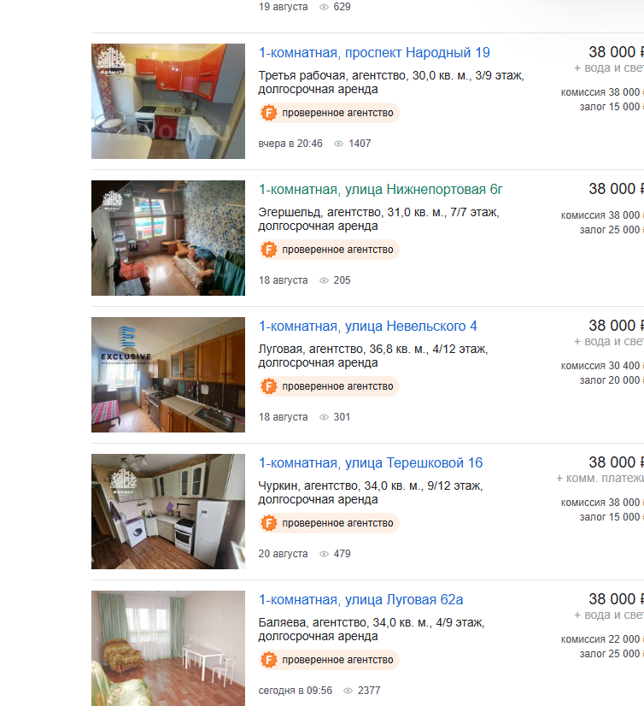Open listing проспект Народный 19
Image resolution: width=644 pixels, height=712 pixels.
pyautogui.click(x=374, y=53)
